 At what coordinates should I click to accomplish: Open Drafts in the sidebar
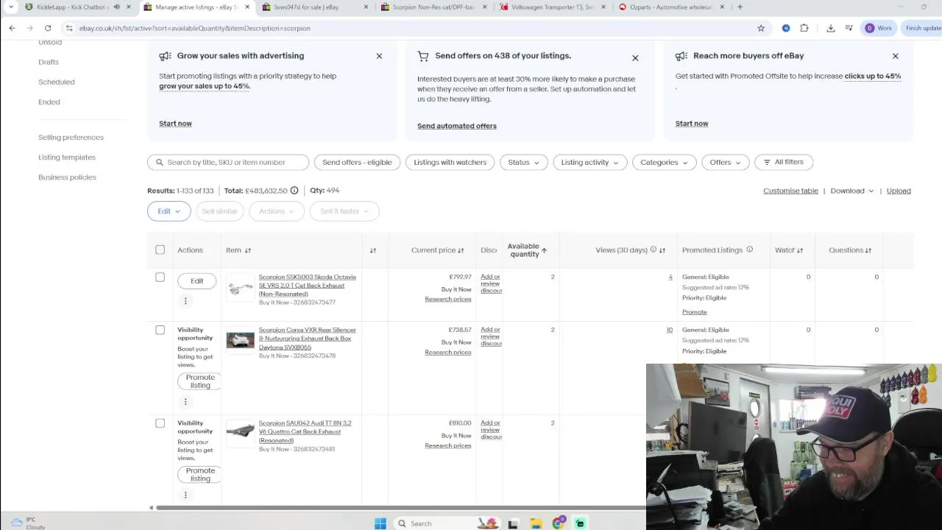[49, 62]
